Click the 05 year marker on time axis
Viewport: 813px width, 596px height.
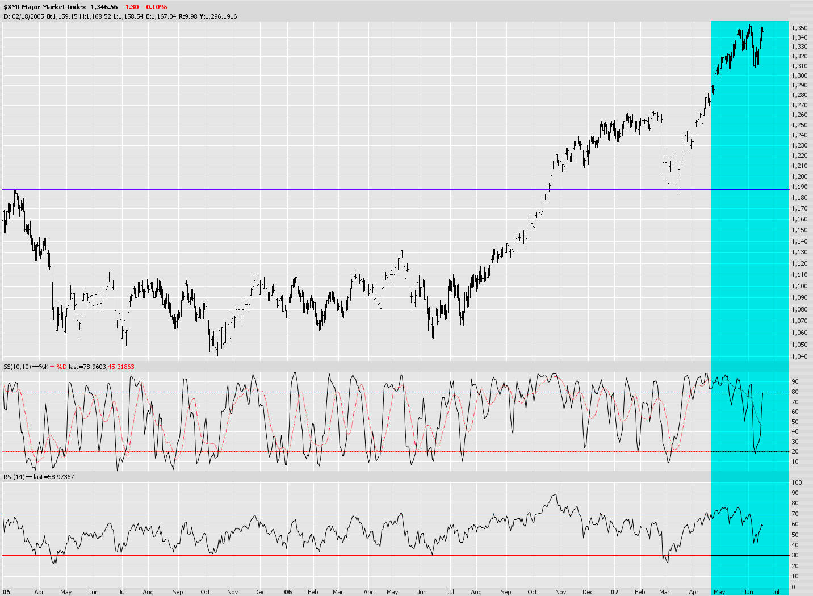(6, 592)
